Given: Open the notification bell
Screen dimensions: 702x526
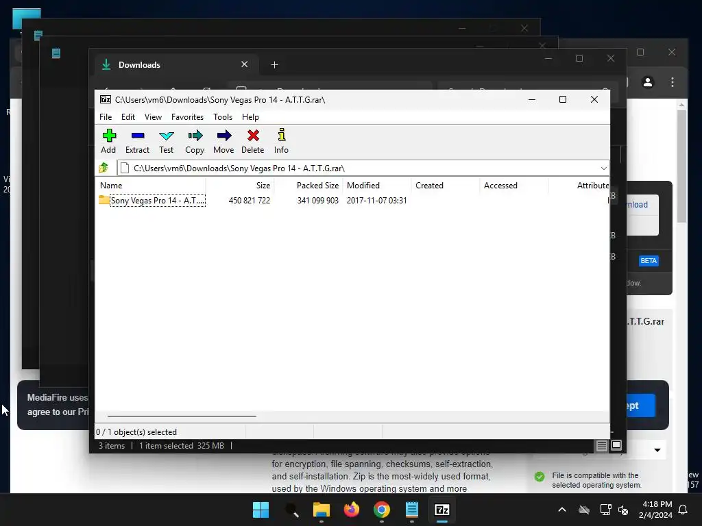Looking at the screenshot, I should [683, 510].
